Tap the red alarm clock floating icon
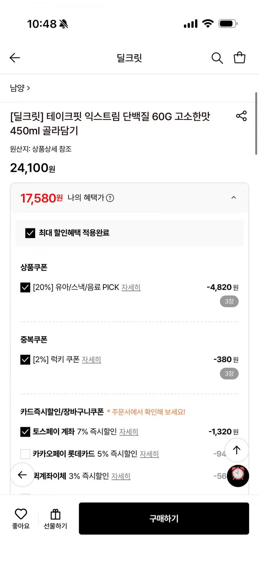Screen dimensions: 259x563 click(238, 475)
